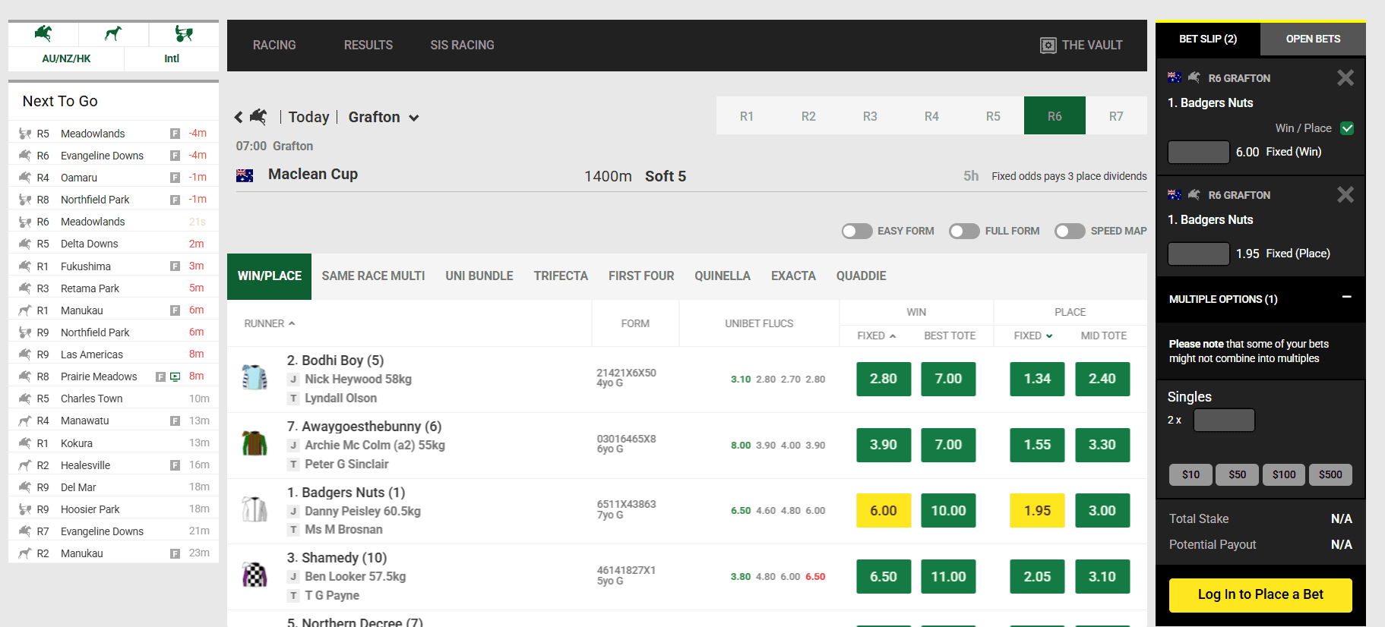This screenshot has width=1385, height=627.
Task: Remove Badgers Nuts Win bet from slip
Action: tap(1345, 77)
